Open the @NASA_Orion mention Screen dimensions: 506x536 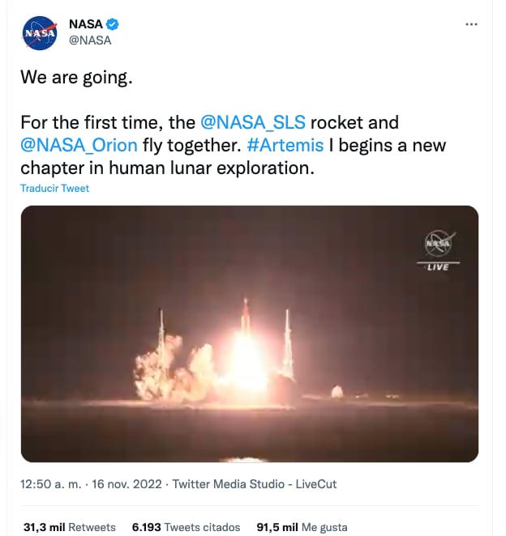(79, 146)
